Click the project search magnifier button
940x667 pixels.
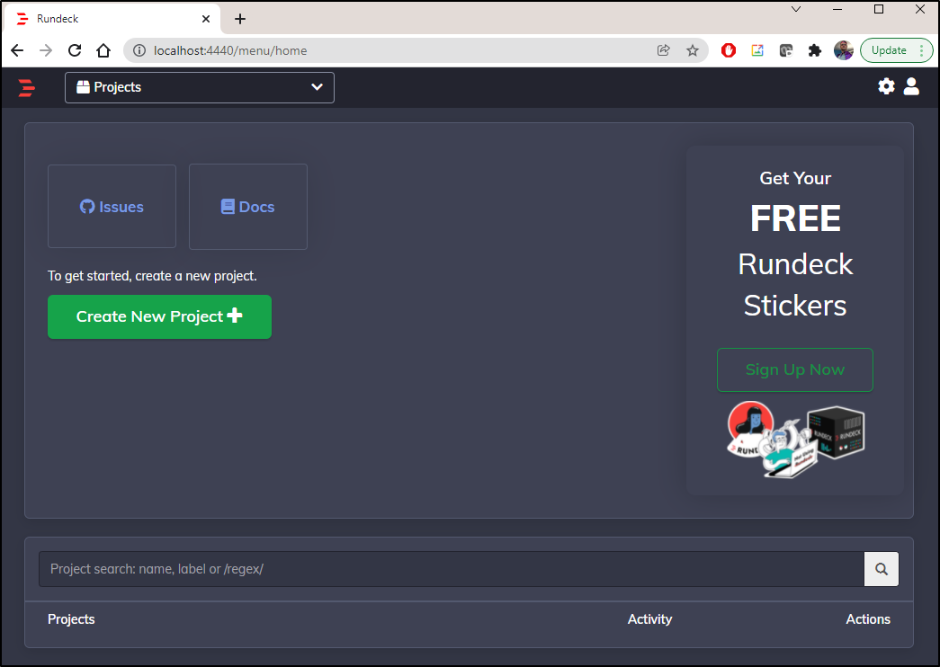point(882,569)
